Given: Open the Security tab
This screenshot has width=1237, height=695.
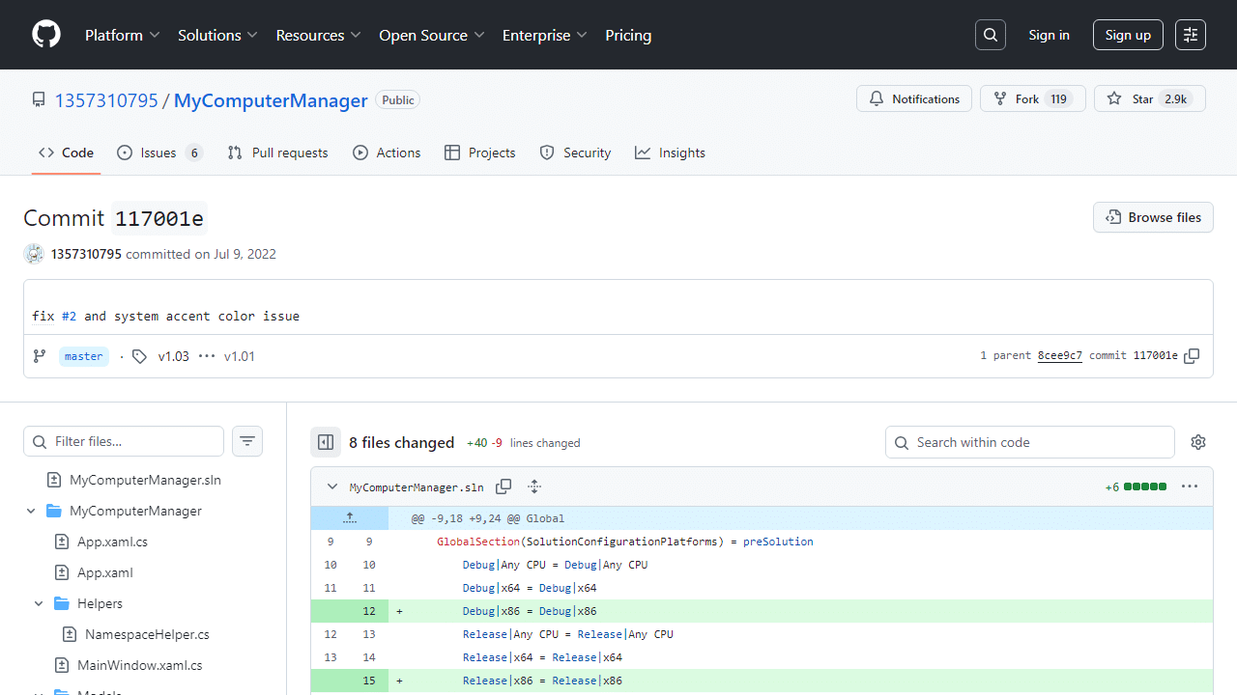Looking at the screenshot, I should [x=575, y=153].
